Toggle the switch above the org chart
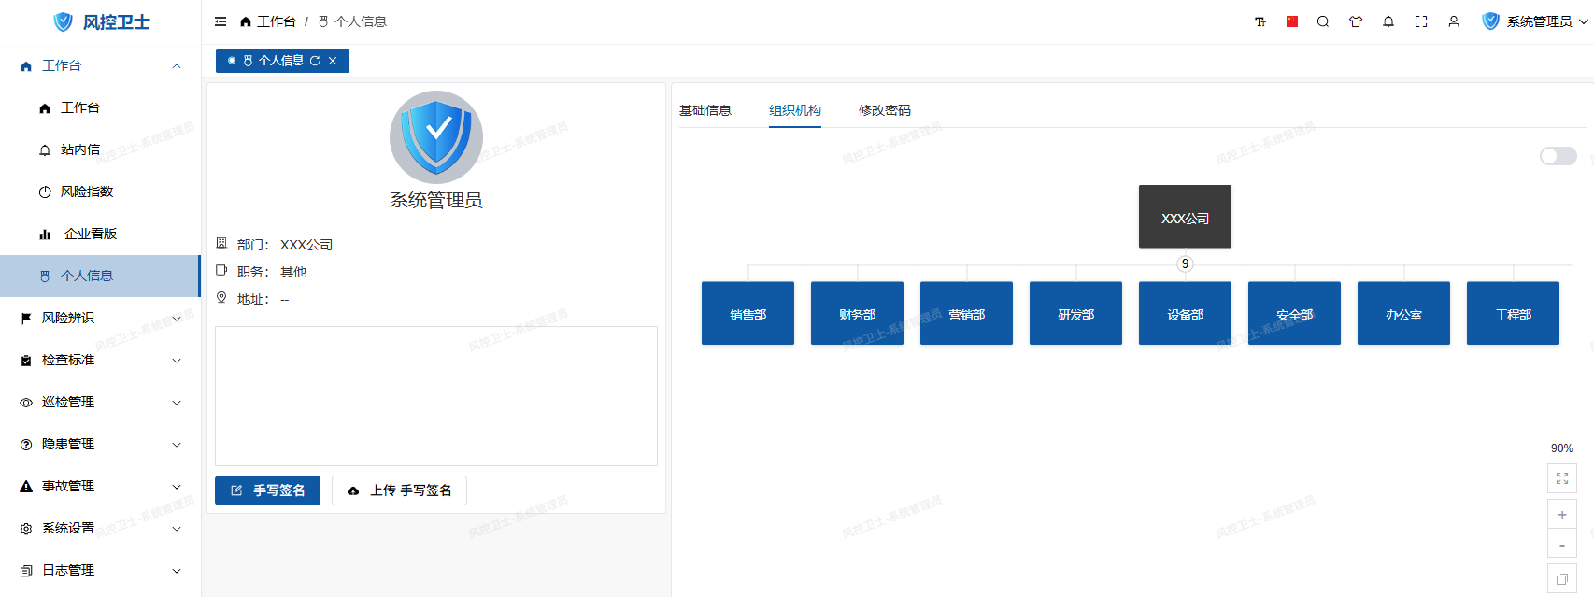Image resolution: width=1594 pixels, height=597 pixels. [1558, 156]
